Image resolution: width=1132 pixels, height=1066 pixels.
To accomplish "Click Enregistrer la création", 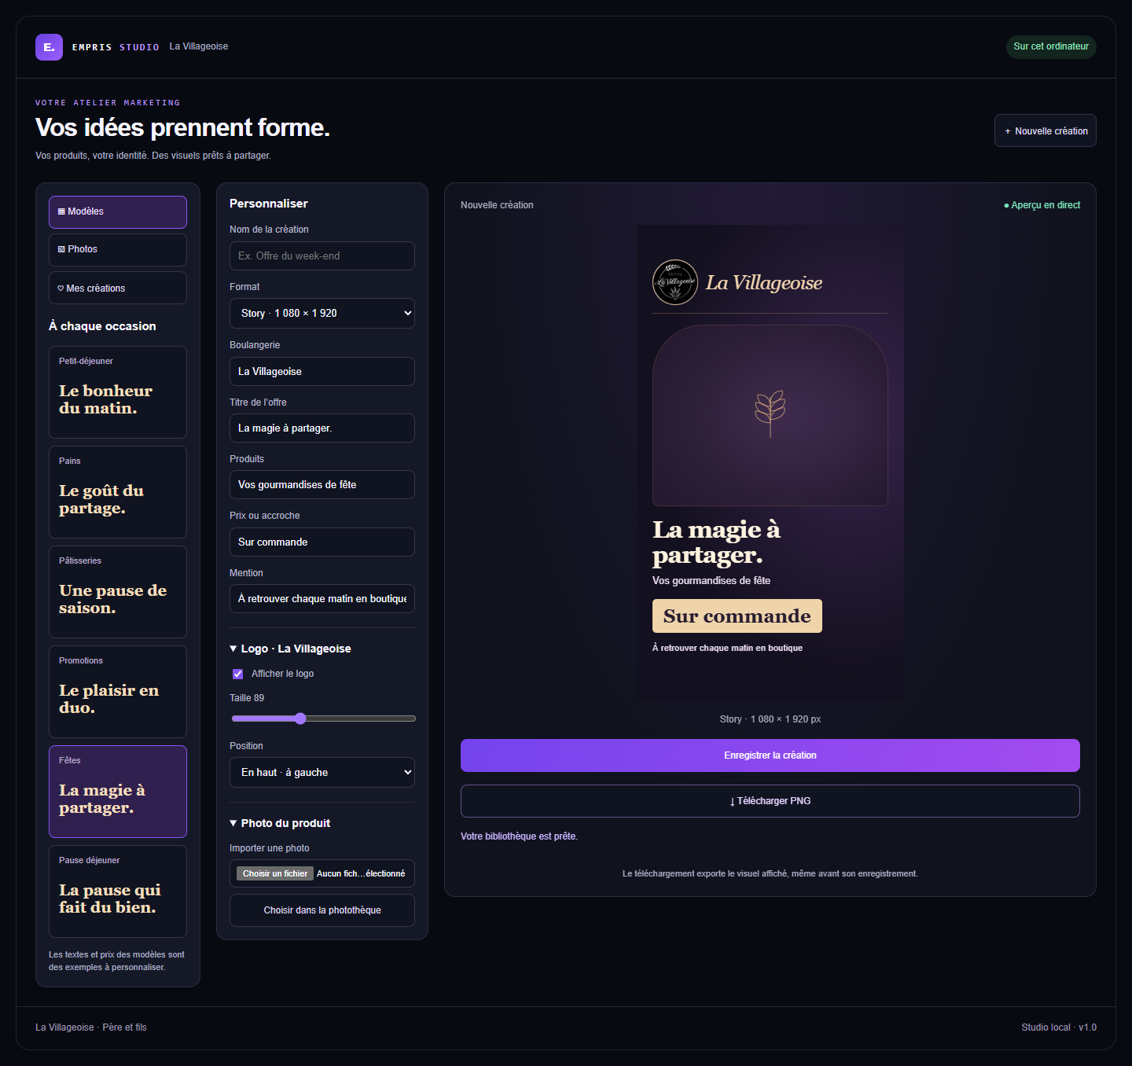I will (770, 755).
